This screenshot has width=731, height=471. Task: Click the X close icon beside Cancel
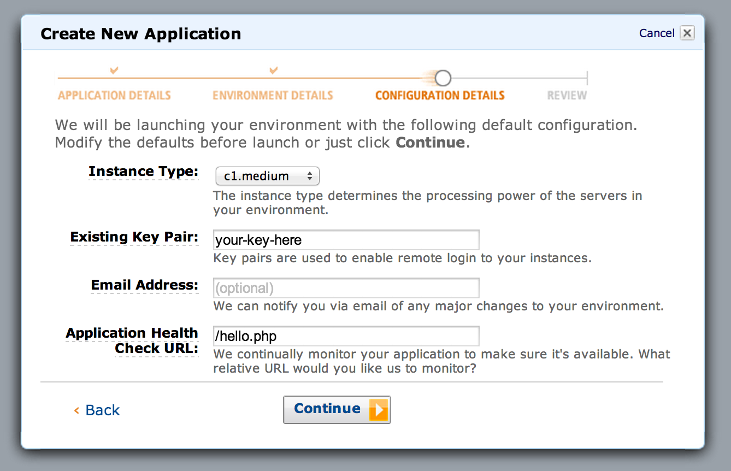pyautogui.click(x=687, y=33)
